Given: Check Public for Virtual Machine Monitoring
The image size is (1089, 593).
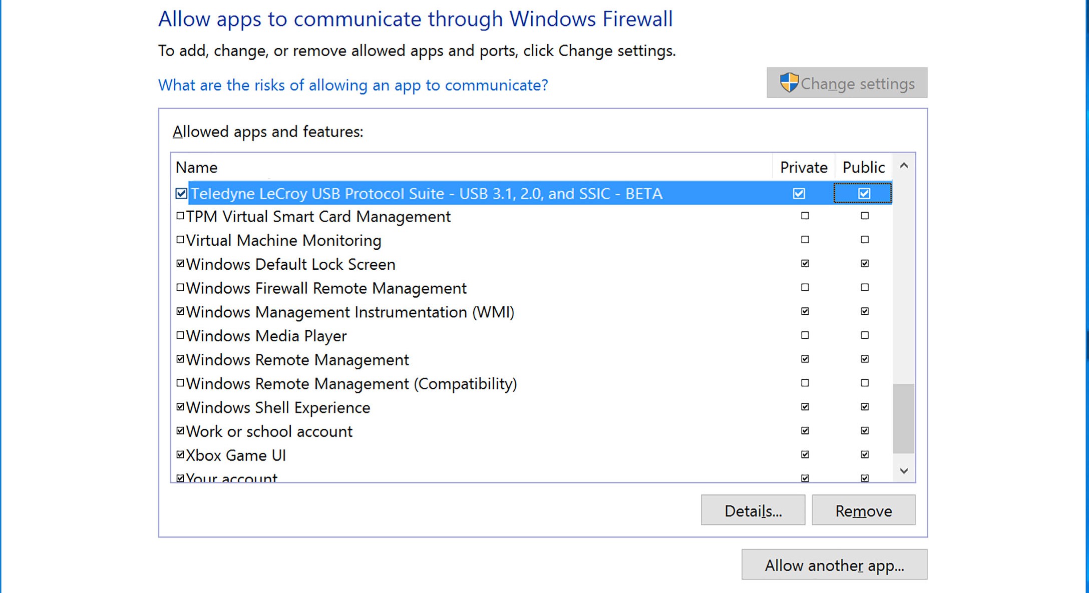Looking at the screenshot, I should (865, 240).
